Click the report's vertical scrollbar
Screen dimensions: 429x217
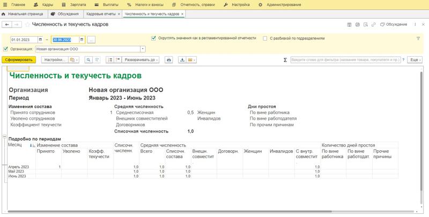(421, 131)
